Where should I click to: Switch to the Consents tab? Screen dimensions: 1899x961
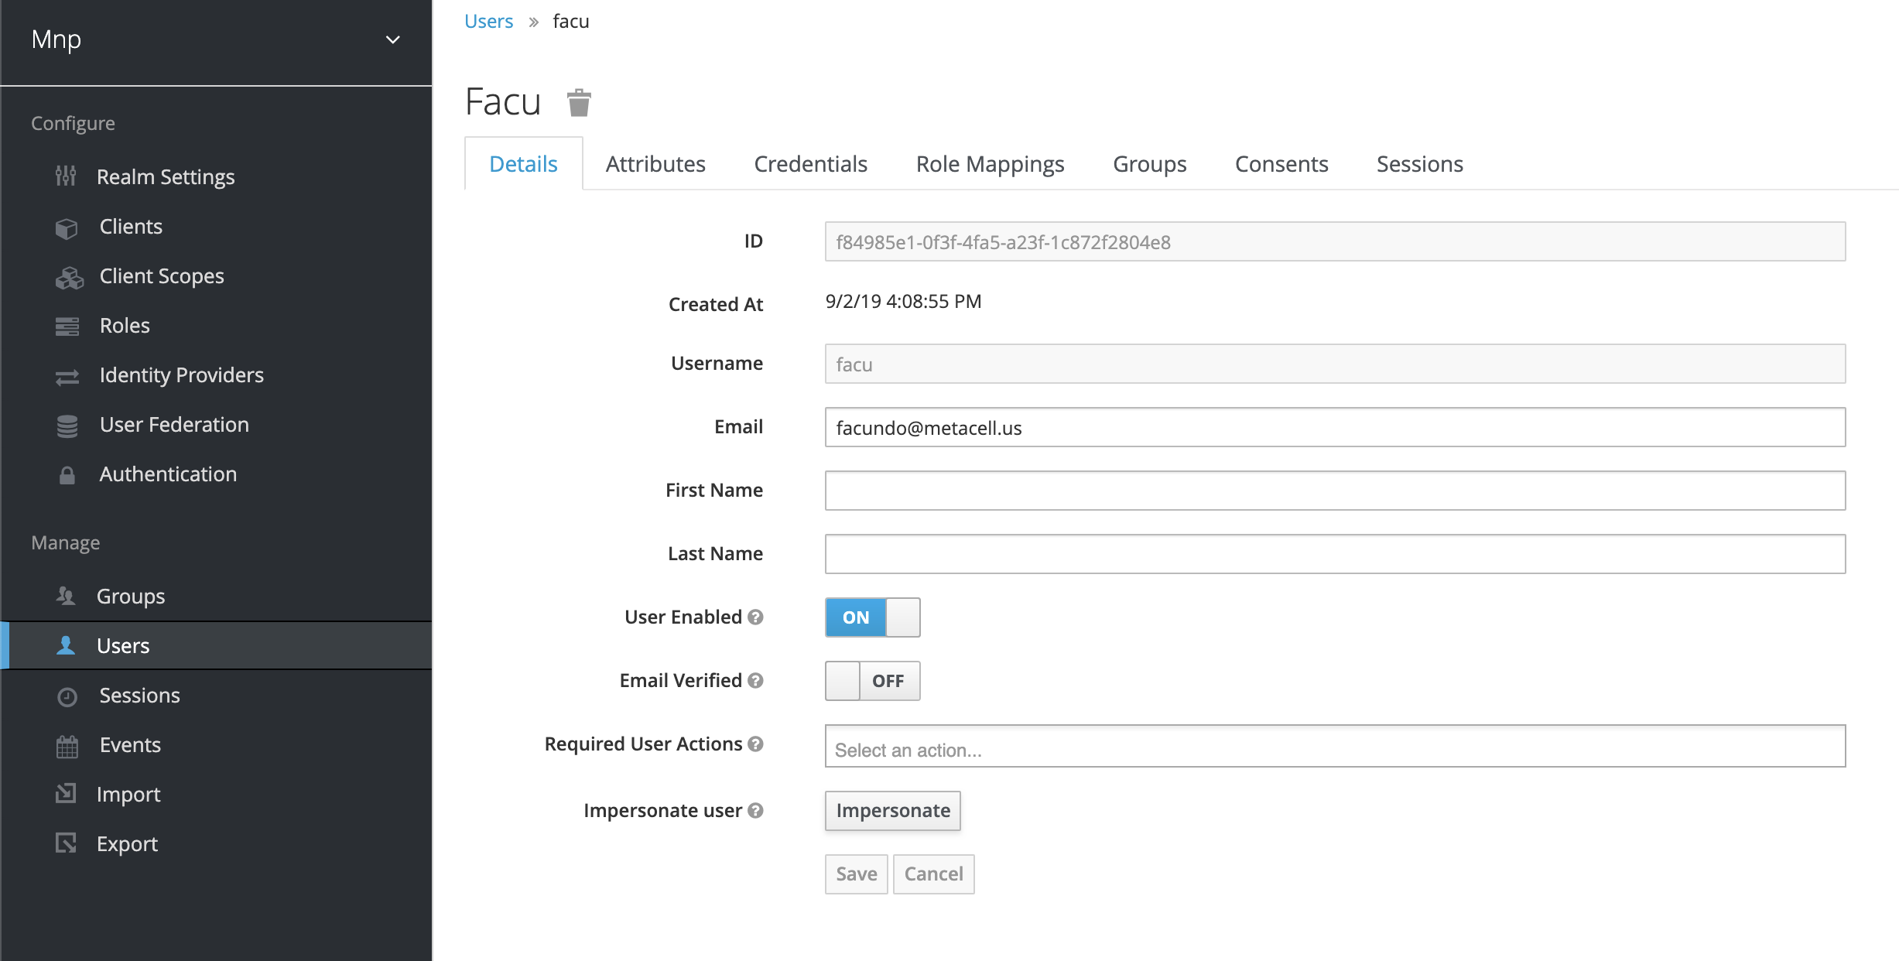pyautogui.click(x=1281, y=164)
